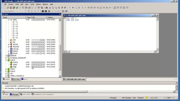The height and width of the screenshot is (101, 180).
Task: Click the yellow Show Next Statement arrow
Action: (85, 8)
